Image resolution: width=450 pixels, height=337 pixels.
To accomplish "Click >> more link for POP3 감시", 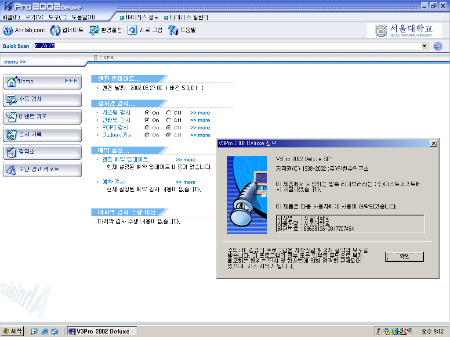I will point(200,128).
